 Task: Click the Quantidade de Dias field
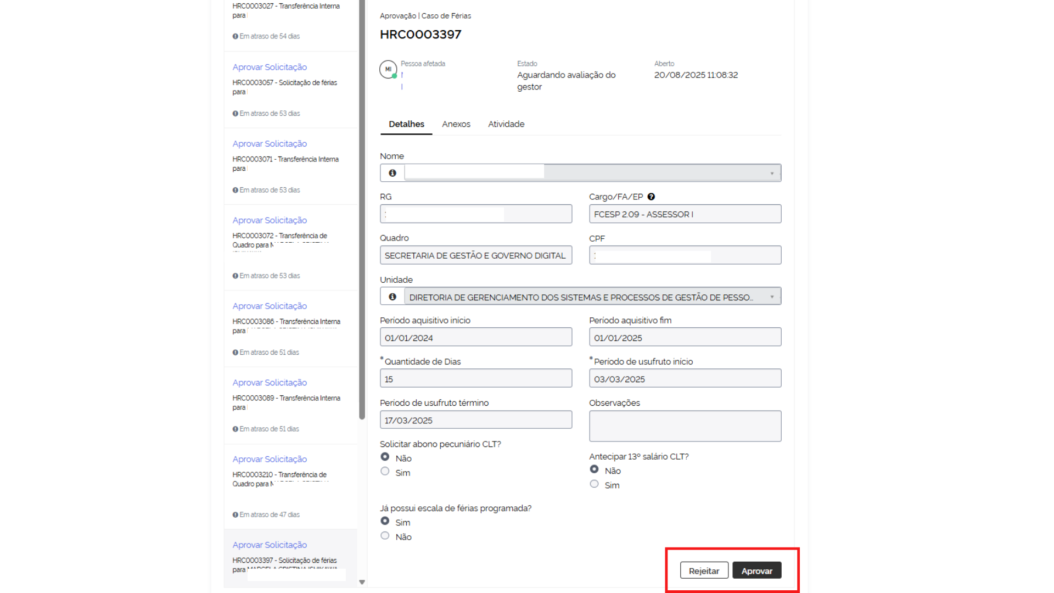[x=475, y=379]
